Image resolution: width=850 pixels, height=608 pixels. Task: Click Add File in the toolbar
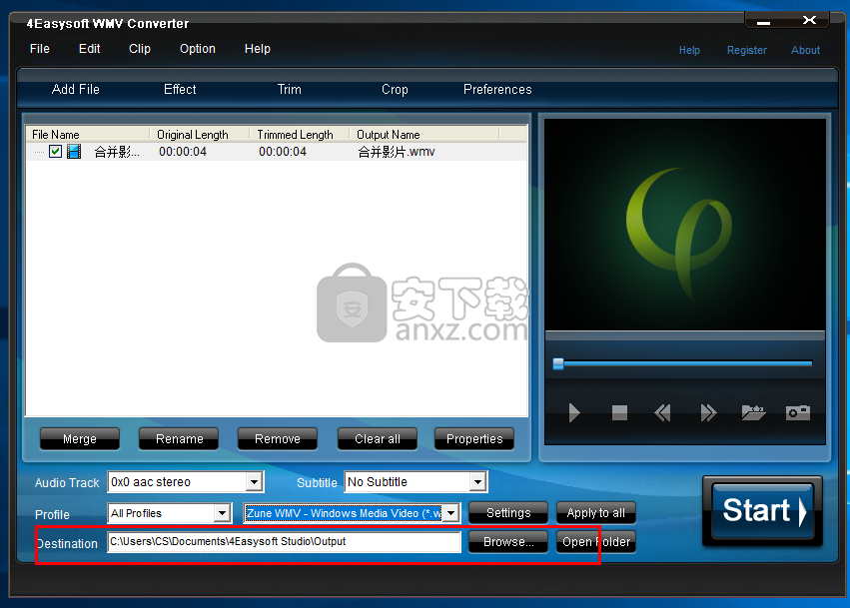(x=75, y=90)
